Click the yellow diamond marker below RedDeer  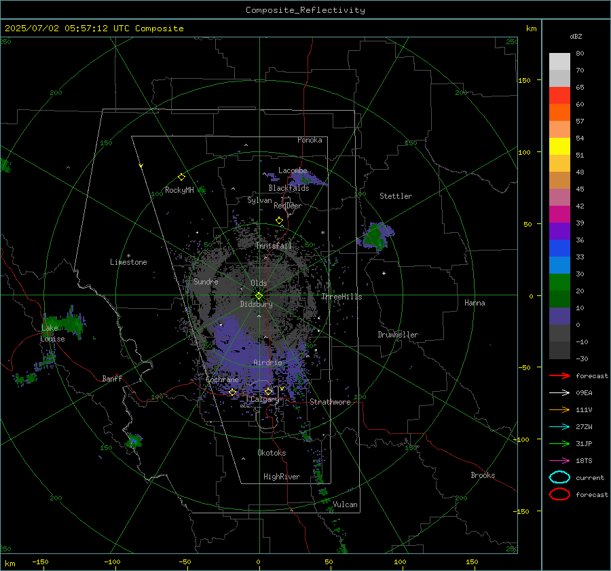pos(279,221)
